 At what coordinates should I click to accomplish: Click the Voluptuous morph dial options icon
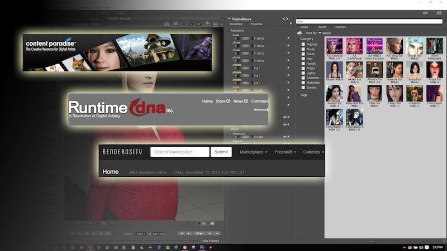click(286, 137)
